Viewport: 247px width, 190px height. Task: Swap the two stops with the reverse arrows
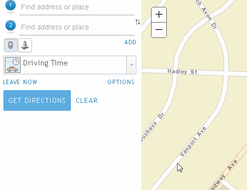tap(138, 22)
